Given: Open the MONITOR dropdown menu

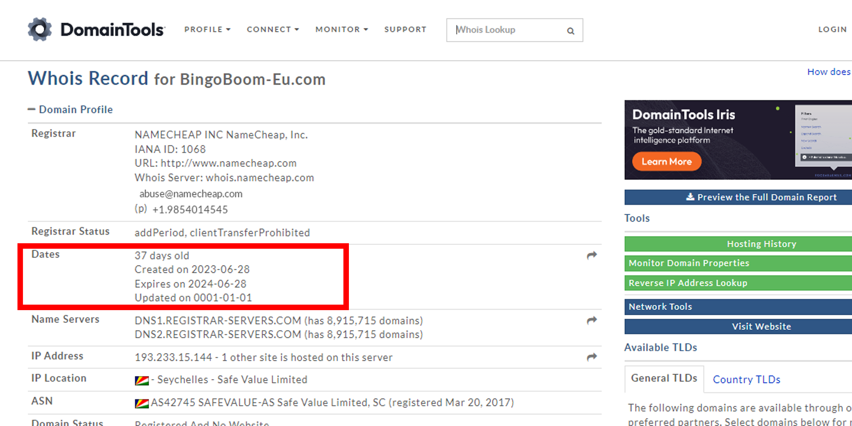Looking at the screenshot, I should (342, 29).
